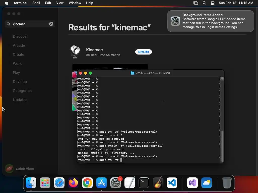Open Stage Manager icon in menu bar

point(196,3)
